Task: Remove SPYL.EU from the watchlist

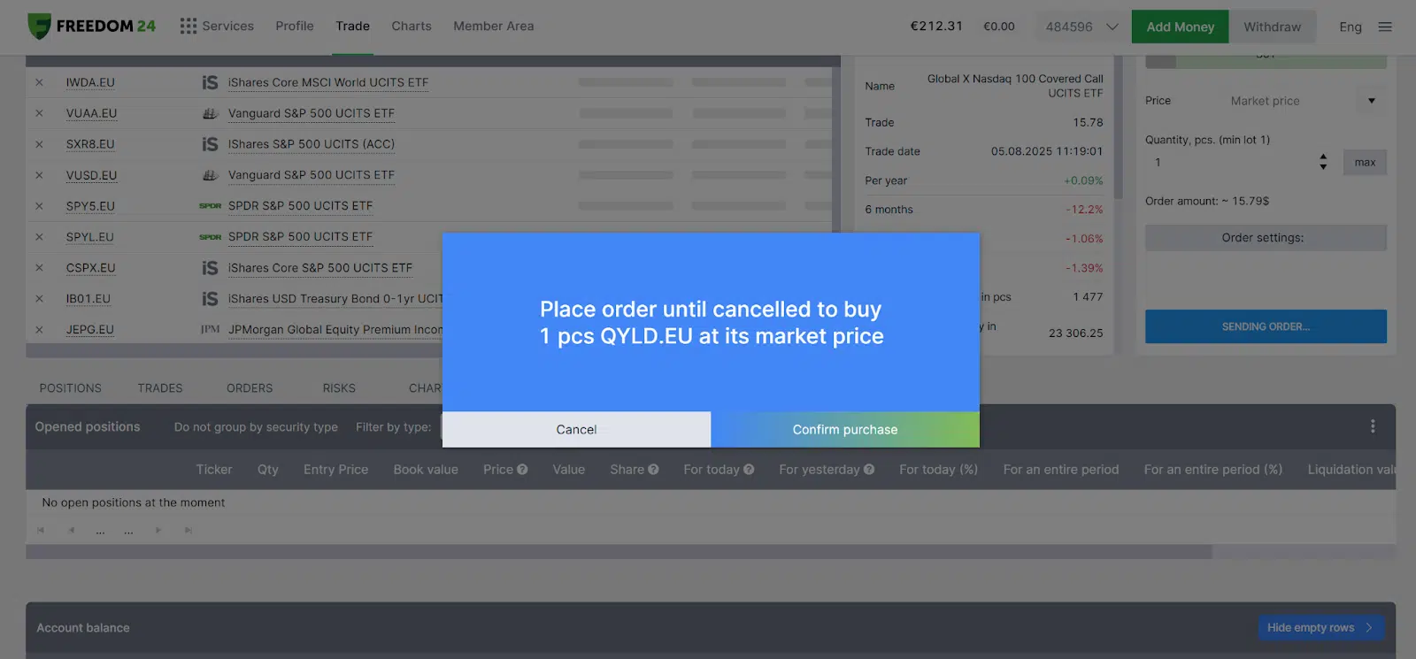Action: tap(39, 237)
